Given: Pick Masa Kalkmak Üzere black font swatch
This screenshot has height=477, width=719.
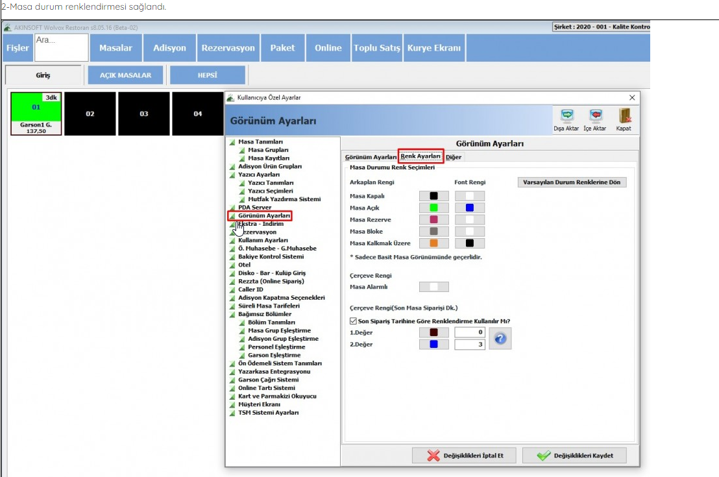Looking at the screenshot, I should 470,243.
